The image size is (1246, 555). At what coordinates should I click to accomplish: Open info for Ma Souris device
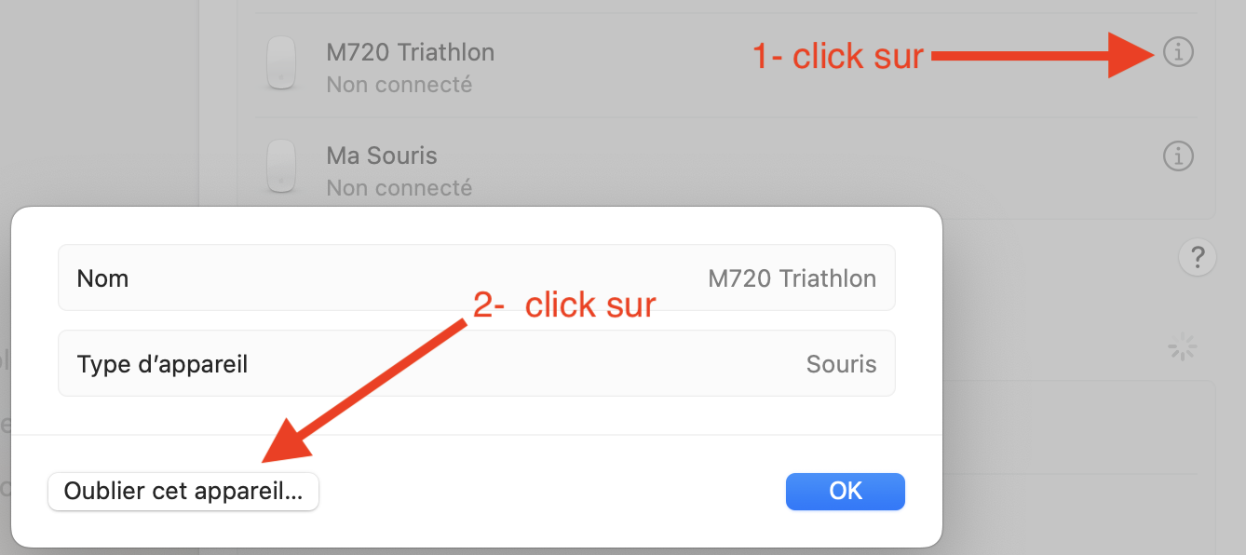tap(1178, 156)
